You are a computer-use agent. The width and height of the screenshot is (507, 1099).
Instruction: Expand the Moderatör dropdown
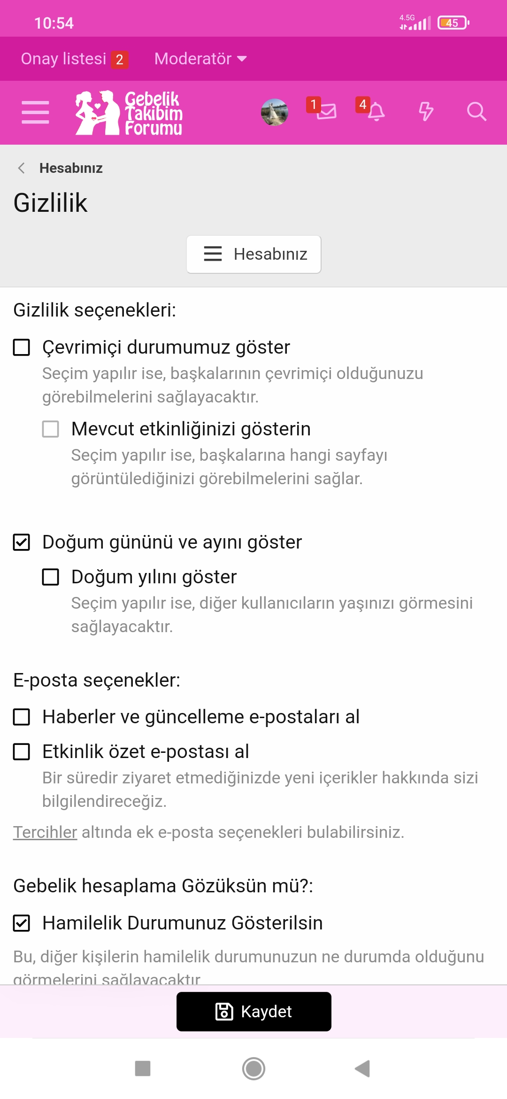(x=200, y=59)
